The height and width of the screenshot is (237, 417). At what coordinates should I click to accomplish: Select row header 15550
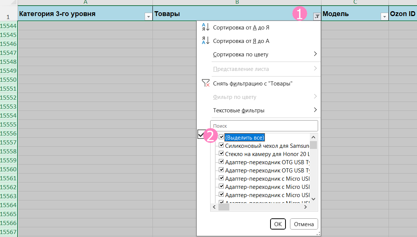point(9,80)
